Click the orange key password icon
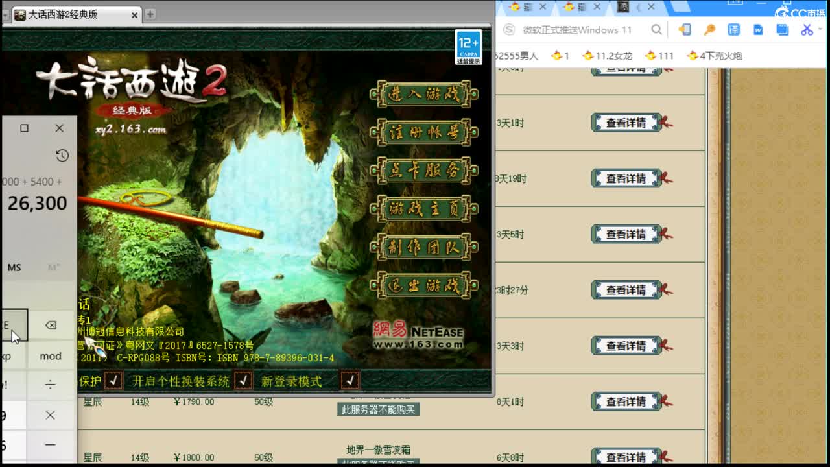 pos(709,30)
